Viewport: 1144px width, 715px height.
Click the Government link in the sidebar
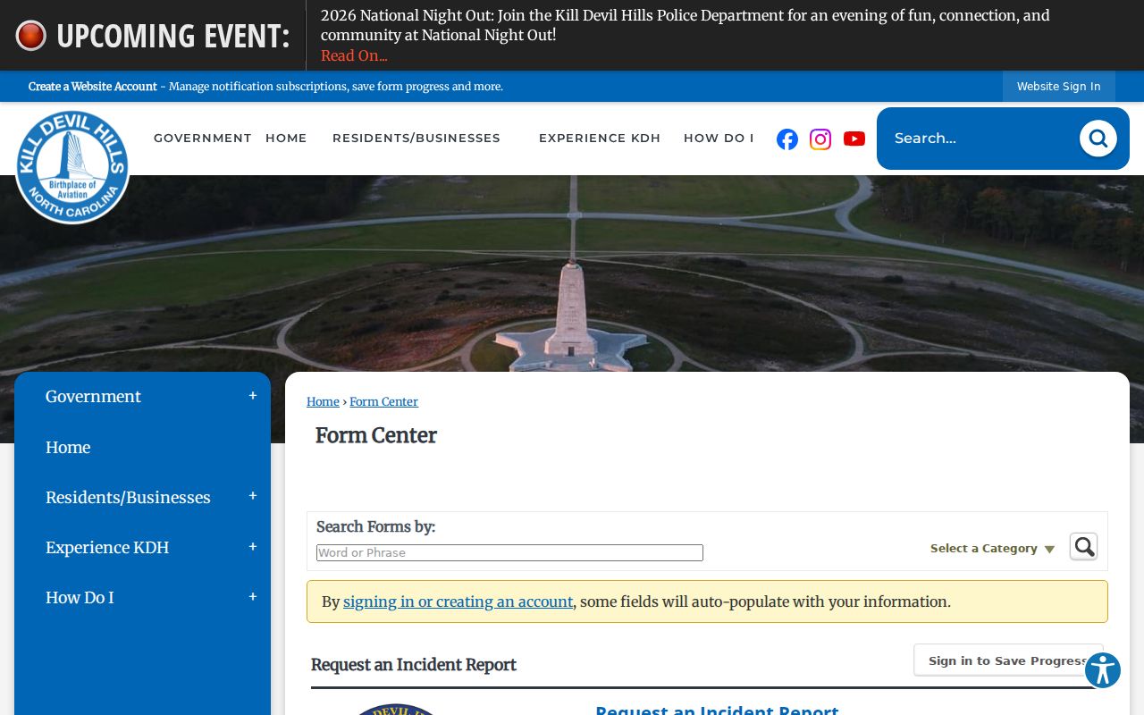pos(93,397)
